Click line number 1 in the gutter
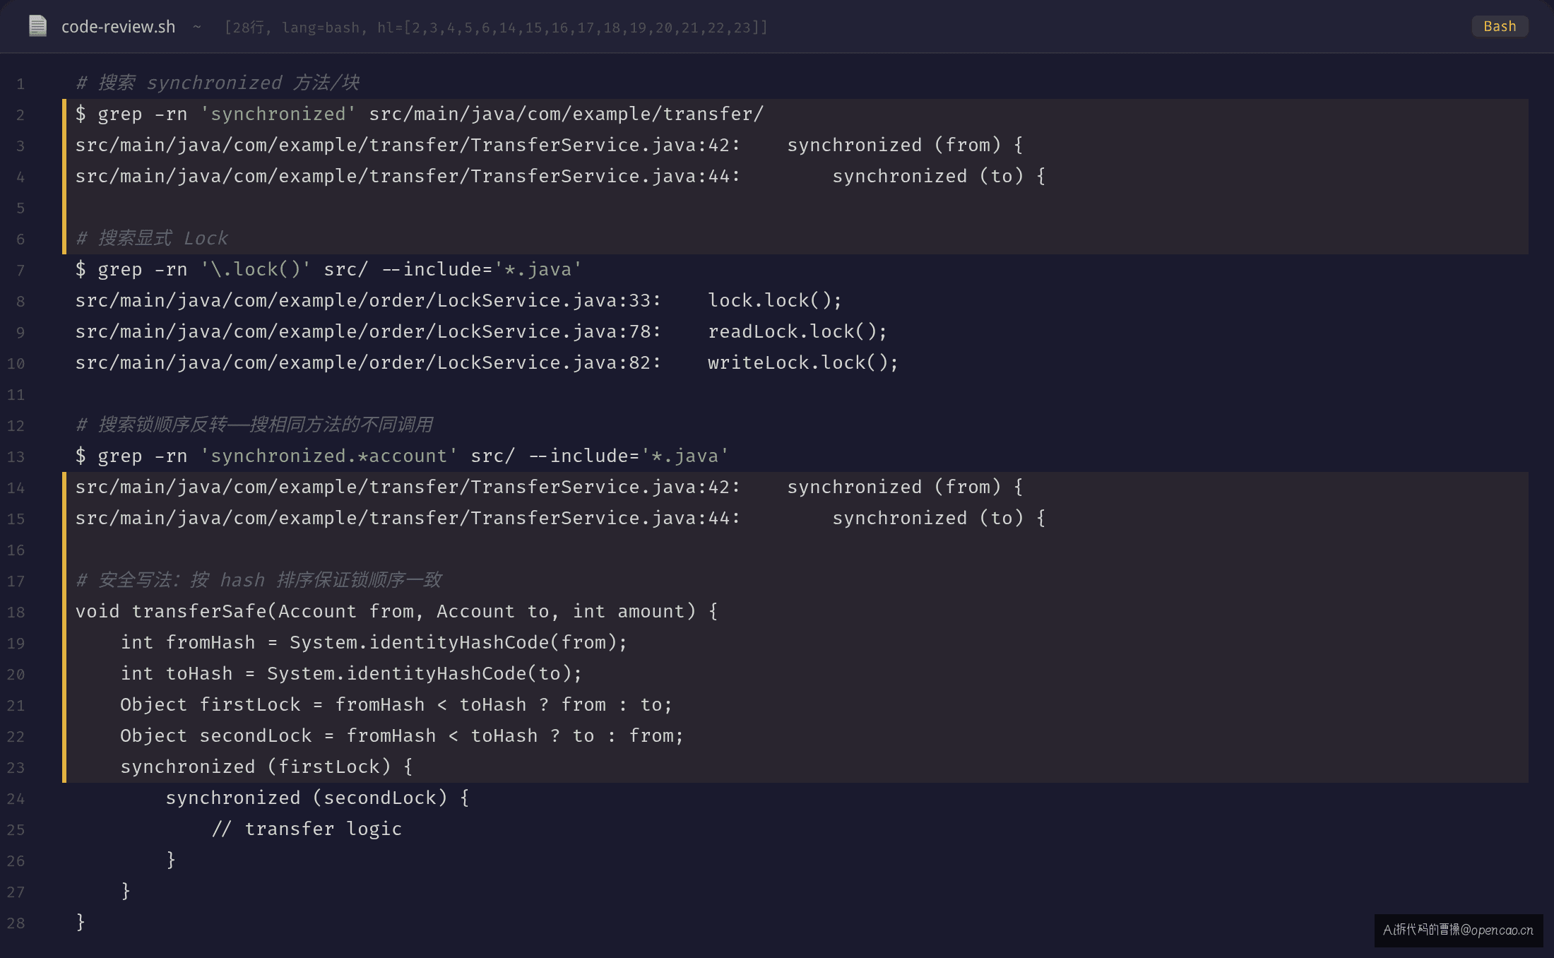The height and width of the screenshot is (958, 1554). pos(20,84)
